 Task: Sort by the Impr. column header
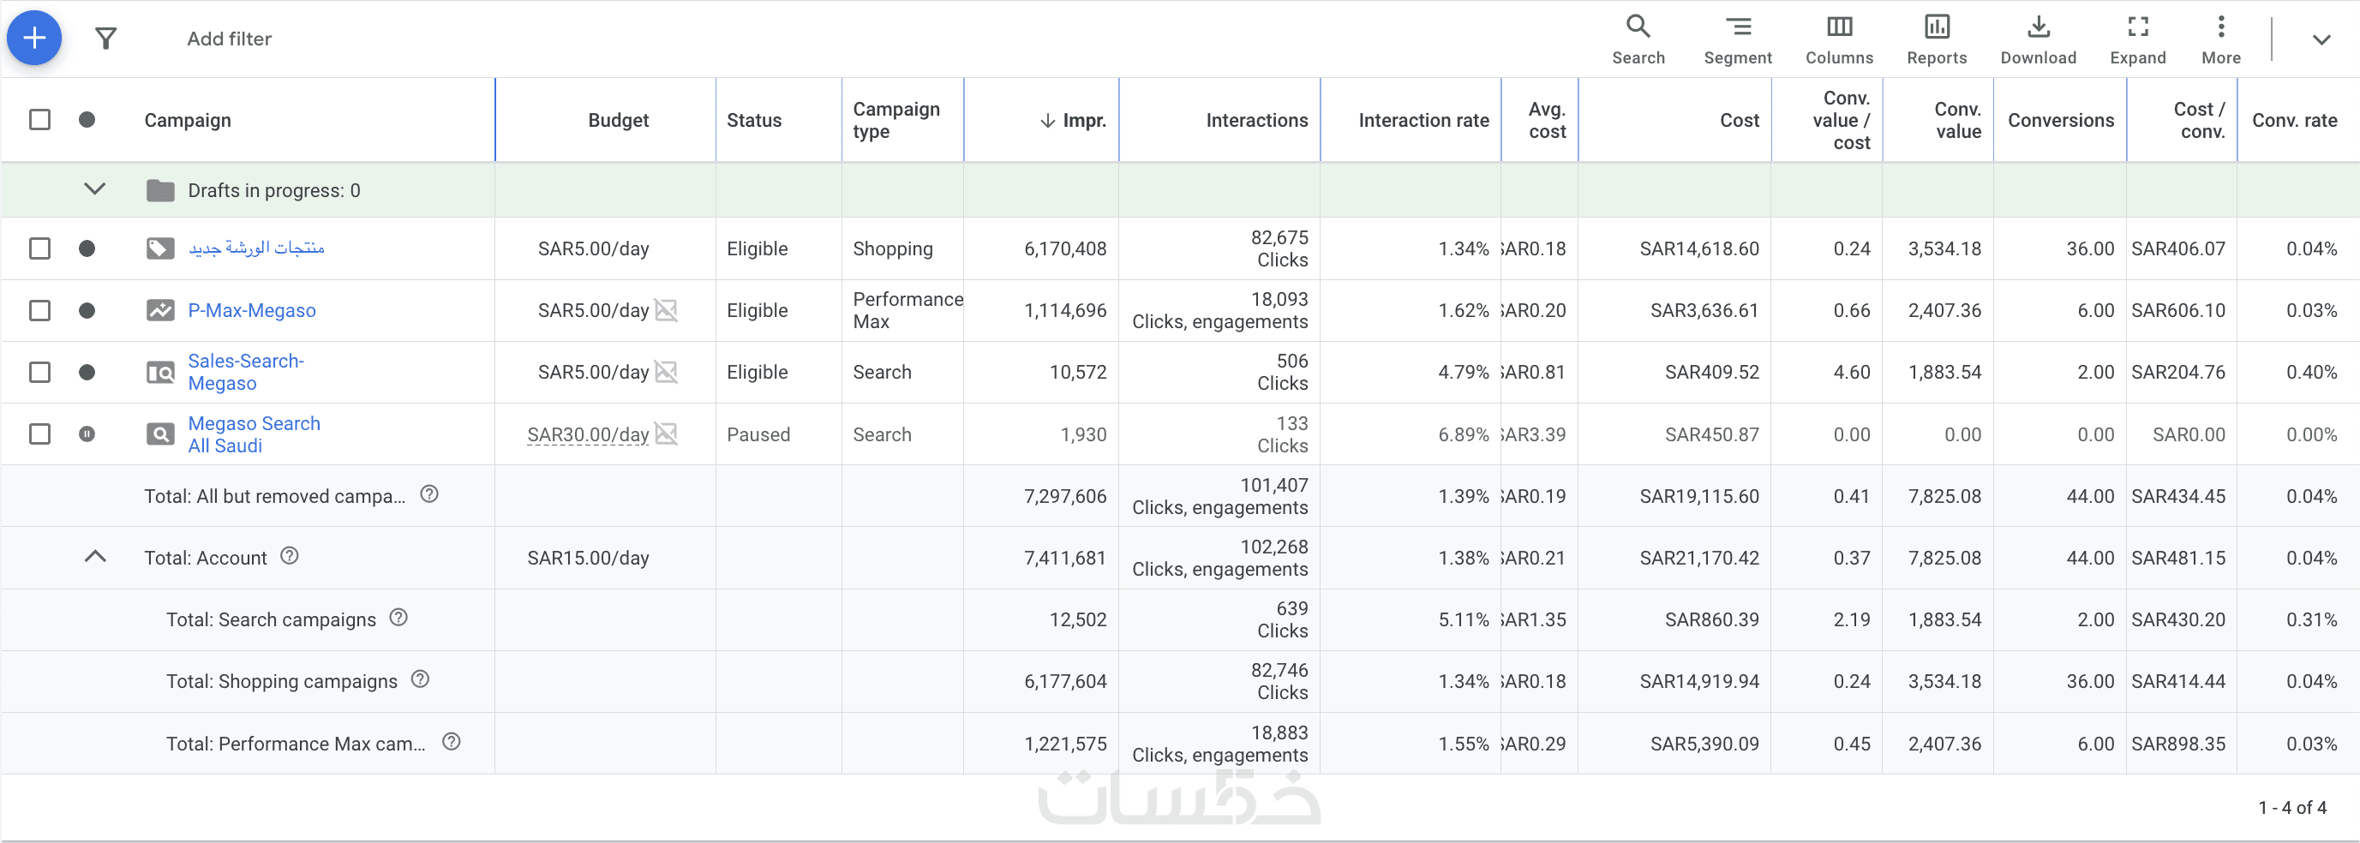click(x=1073, y=120)
